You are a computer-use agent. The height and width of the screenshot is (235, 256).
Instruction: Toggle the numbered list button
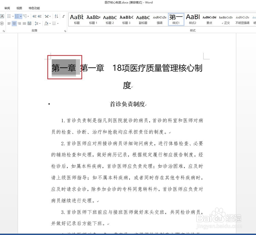coord(17,16)
